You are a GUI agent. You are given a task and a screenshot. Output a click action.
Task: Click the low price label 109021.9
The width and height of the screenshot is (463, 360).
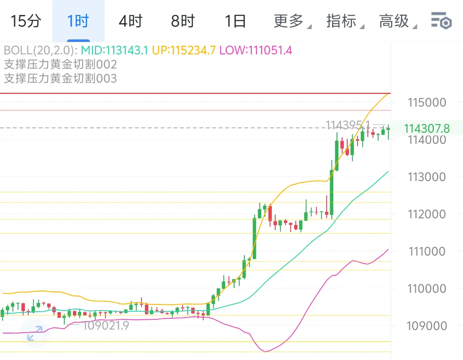tap(106, 326)
